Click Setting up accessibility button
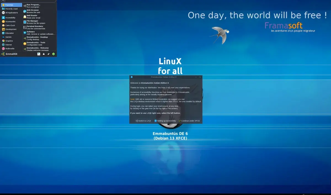 (x=165, y=121)
